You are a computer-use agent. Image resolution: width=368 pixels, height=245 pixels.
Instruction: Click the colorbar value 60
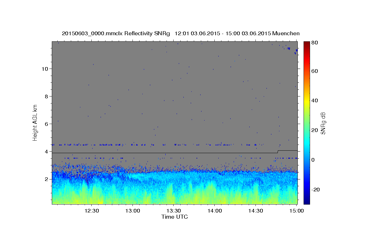[314, 71]
